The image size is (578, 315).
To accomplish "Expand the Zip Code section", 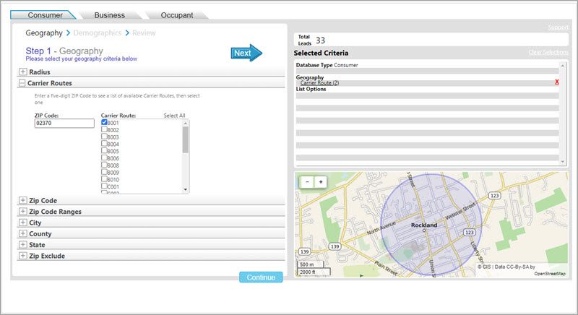I will coord(23,200).
